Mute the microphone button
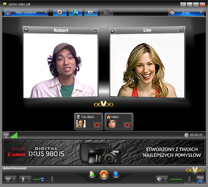This screenshot has height=187, width=208. [x=23, y=179]
